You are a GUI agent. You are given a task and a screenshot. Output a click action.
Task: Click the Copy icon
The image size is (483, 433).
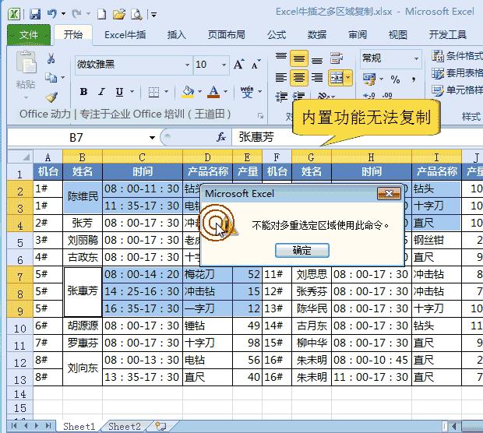[x=51, y=77]
